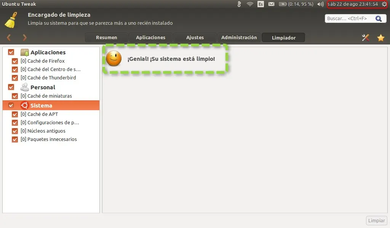Click the broom cleaner icon in header
The width and height of the screenshot is (390, 228).
point(11,20)
